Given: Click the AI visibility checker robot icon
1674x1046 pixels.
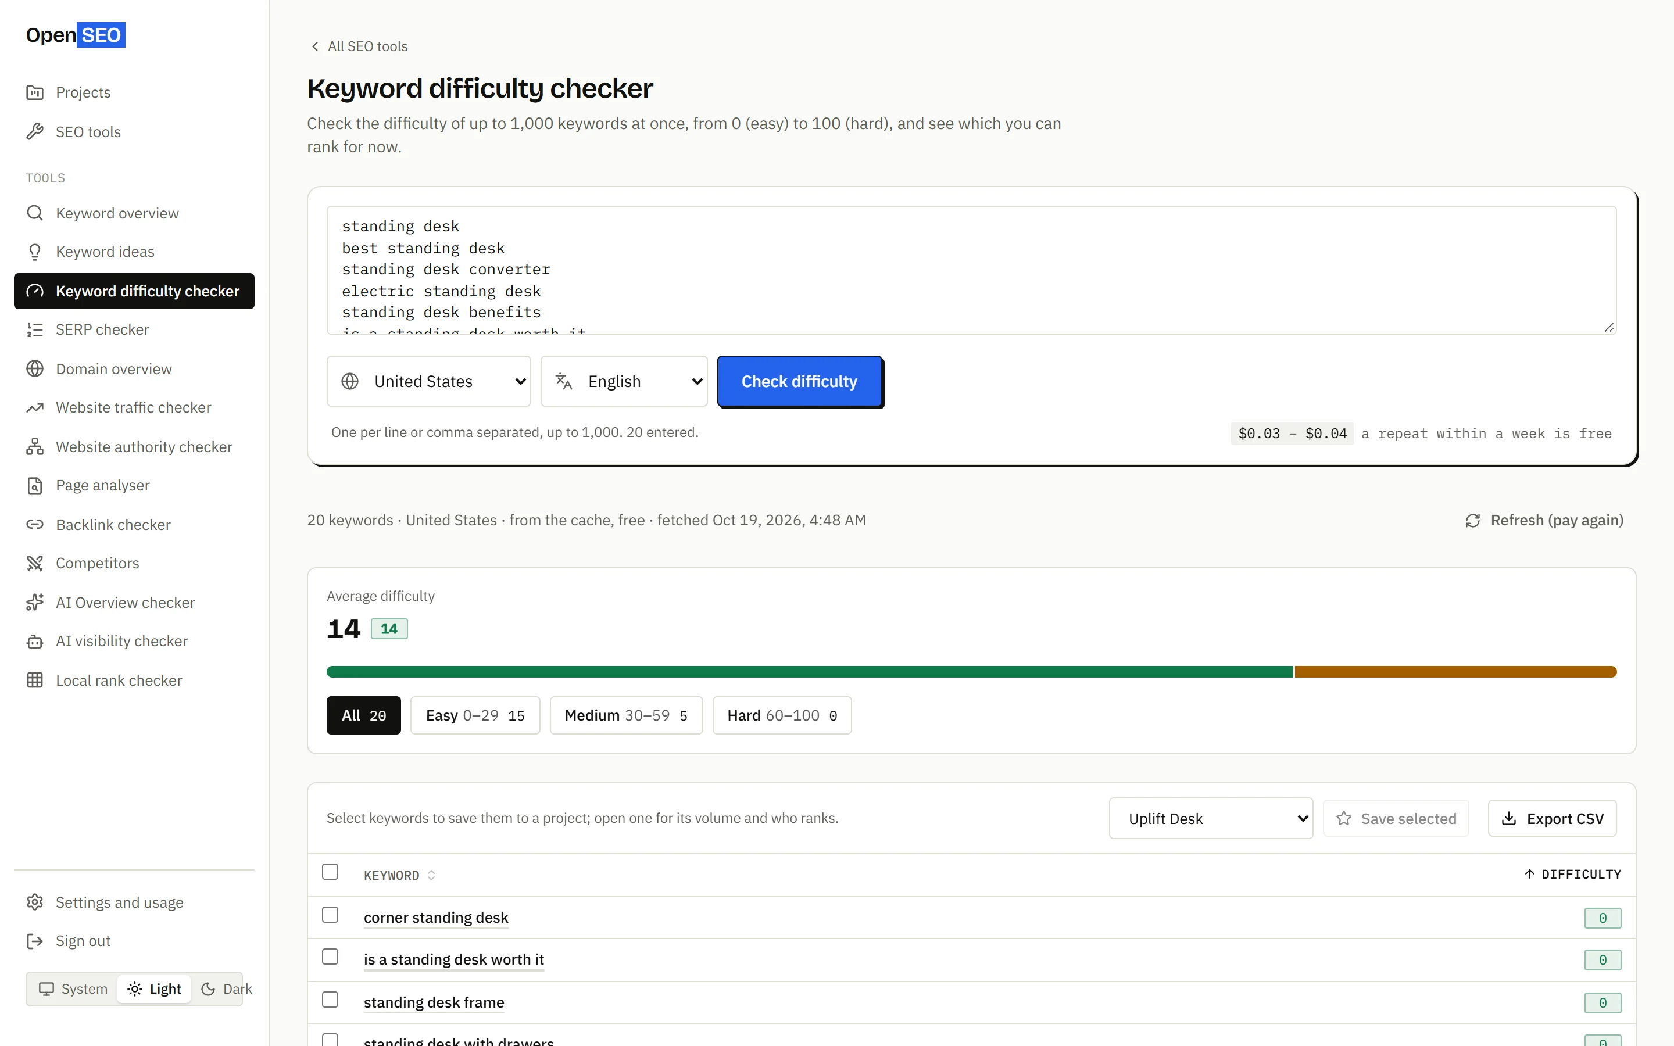Looking at the screenshot, I should coord(35,642).
